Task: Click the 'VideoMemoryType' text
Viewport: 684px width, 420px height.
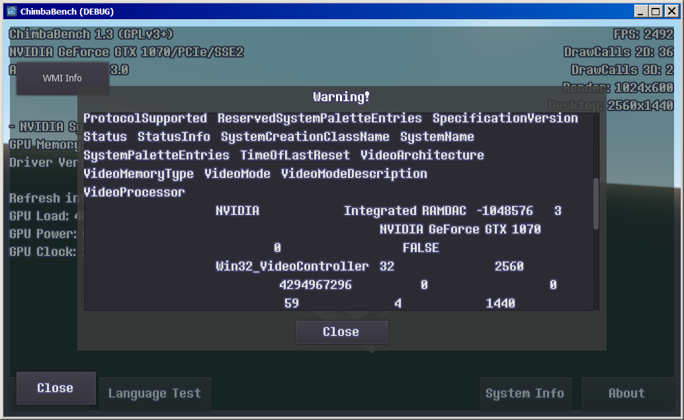Action: point(138,174)
